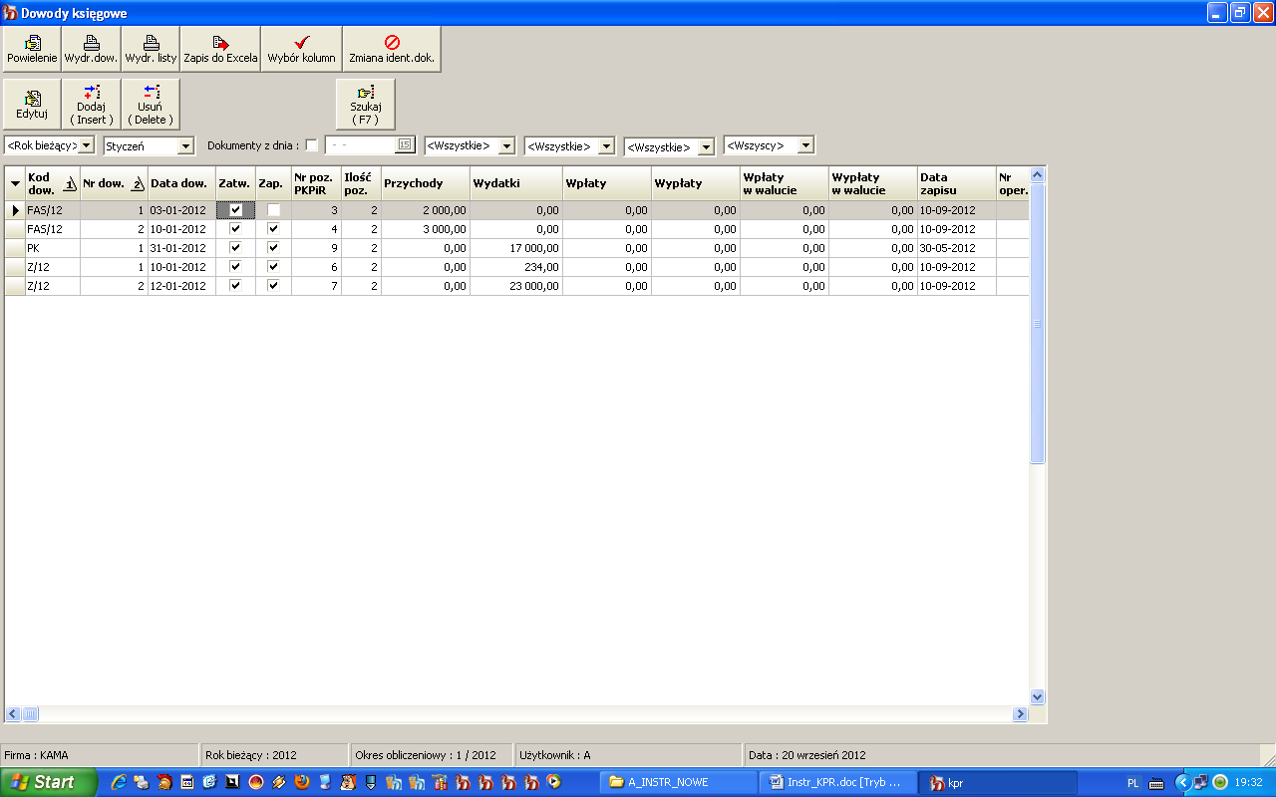Print the list with Wydr. listy
Image resolution: width=1276 pixels, height=797 pixels.
[151, 49]
